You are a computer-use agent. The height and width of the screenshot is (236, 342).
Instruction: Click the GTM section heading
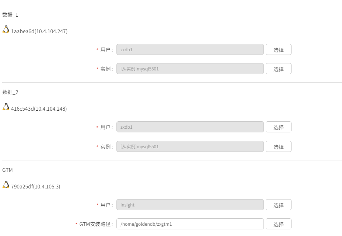(x=7, y=170)
